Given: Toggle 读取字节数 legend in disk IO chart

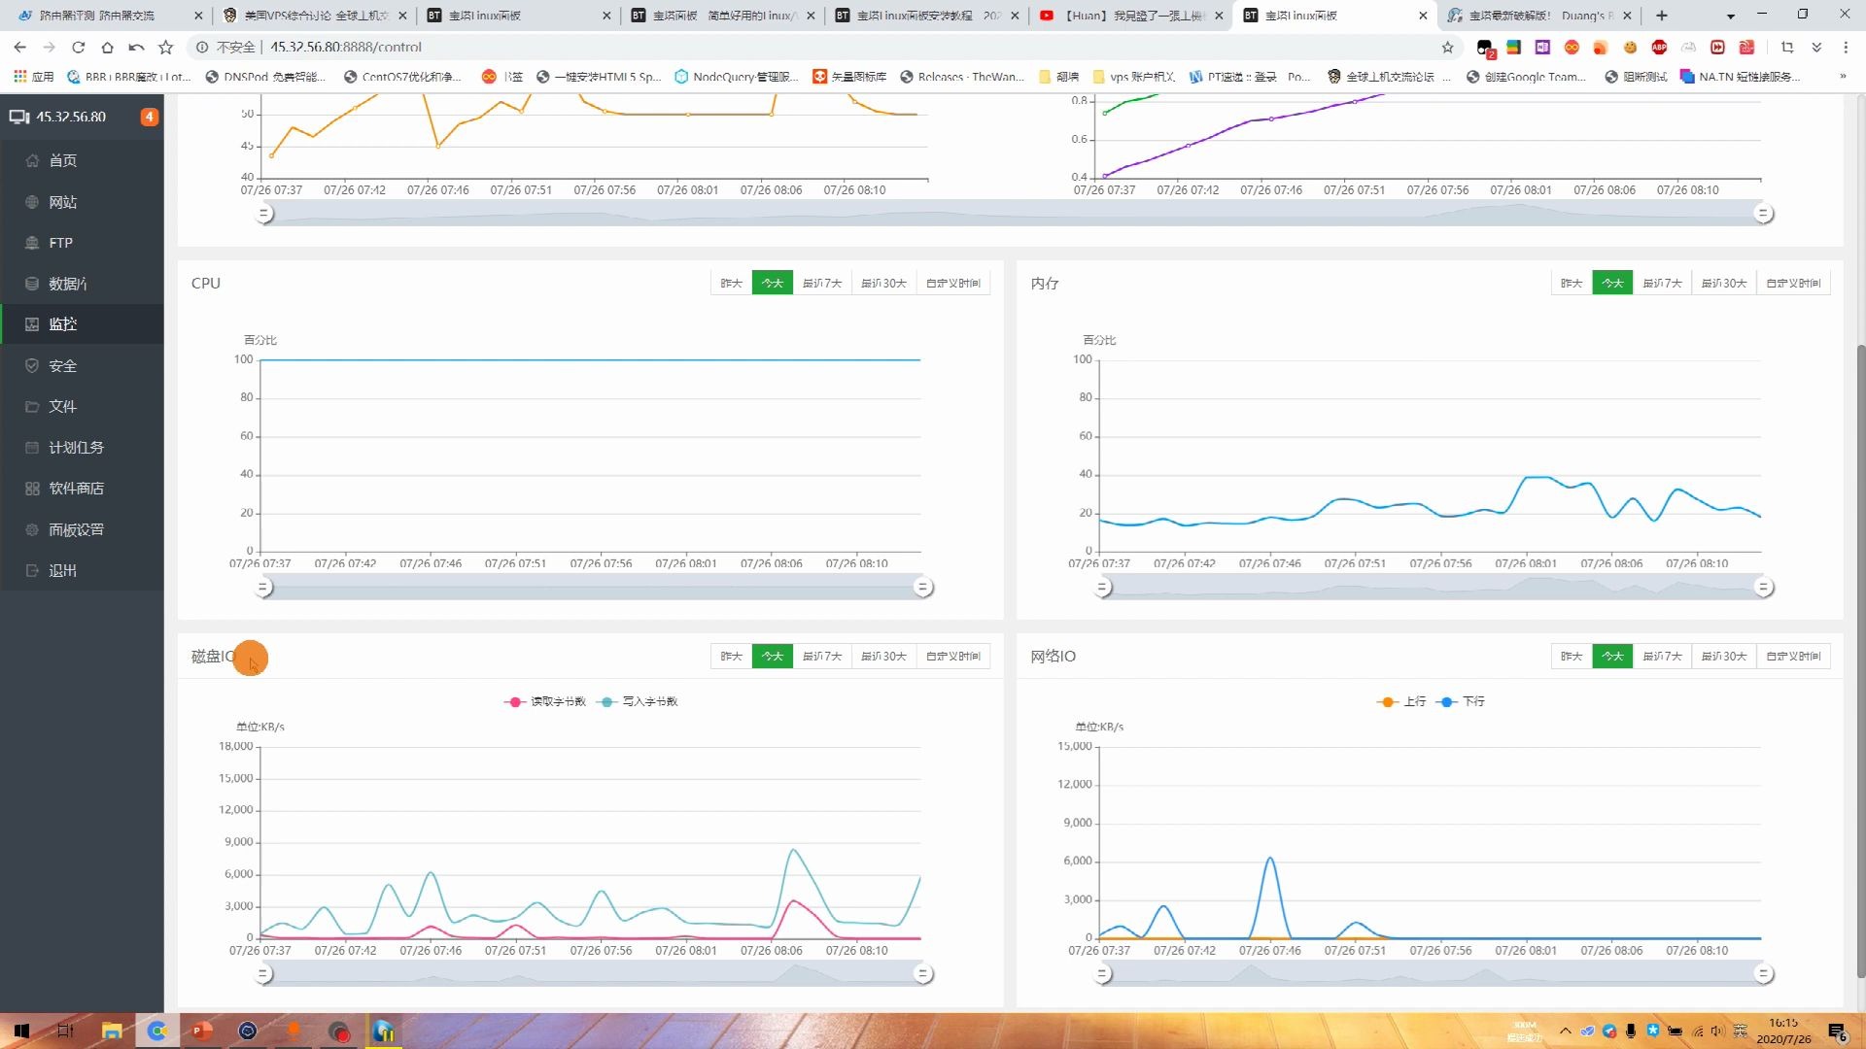Looking at the screenshot, I should (546, 701).
